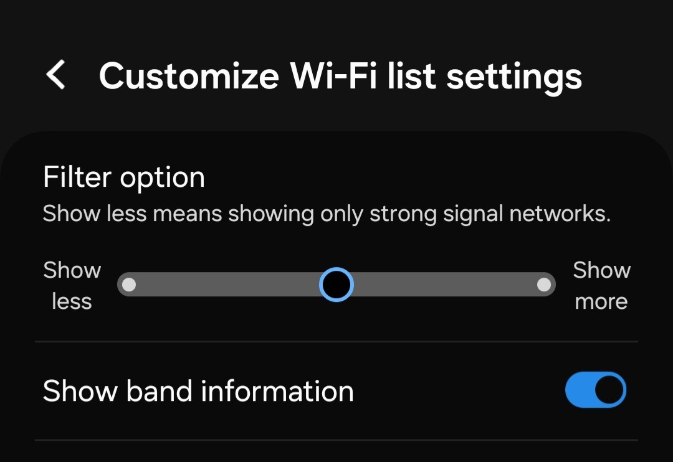Tap the 'Show band information' label
This screenshot has height=462, width=673.
(x=198, y=391)
